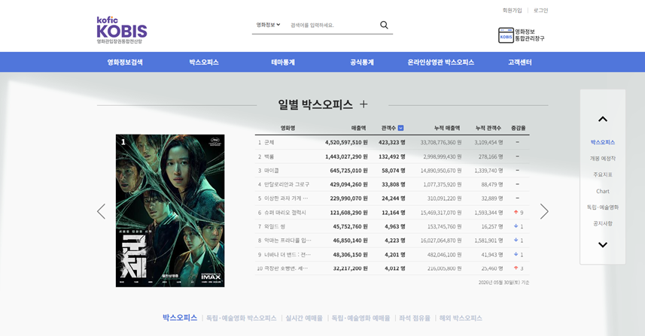The image size is (645, 336).
Task: Click the 로그인 link
Action: click(541, 11)
